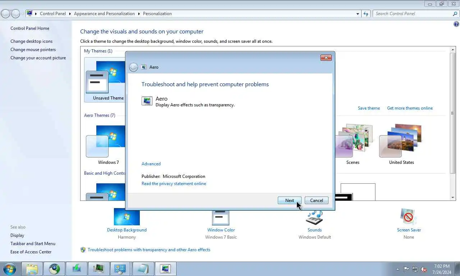
Task: Go to Control Panel Home
Action: (x=30, y=28)
